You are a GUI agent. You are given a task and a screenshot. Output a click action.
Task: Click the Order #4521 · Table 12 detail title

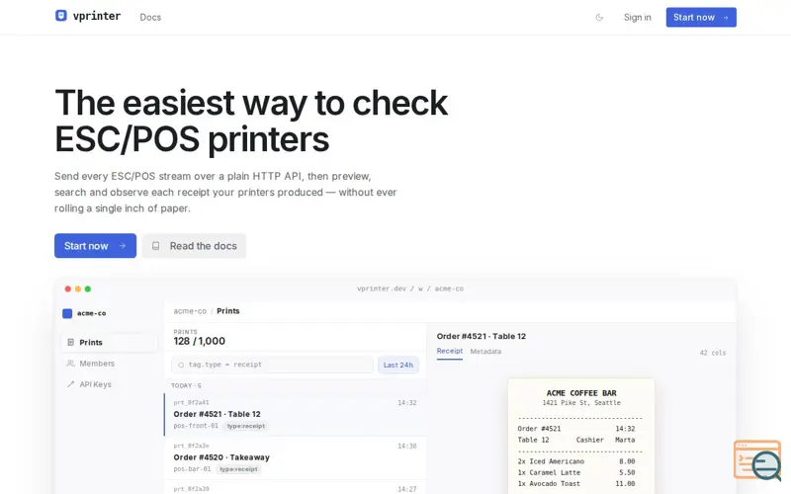click(x=482, y=336)
